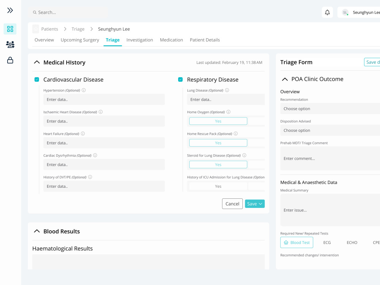Click Medical Summary Enter issue box

pyautogui.click(x=330, y=210)
